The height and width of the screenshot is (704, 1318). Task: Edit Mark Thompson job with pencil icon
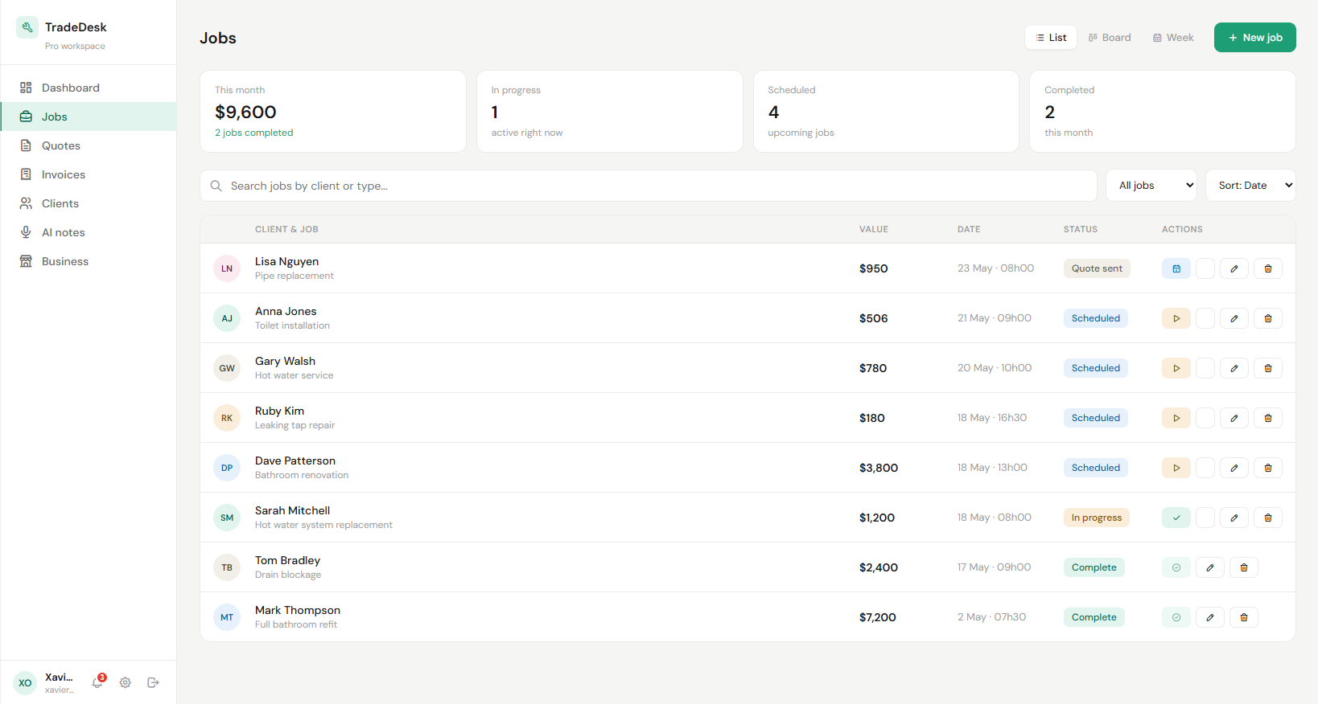[x=1209, y=617]
